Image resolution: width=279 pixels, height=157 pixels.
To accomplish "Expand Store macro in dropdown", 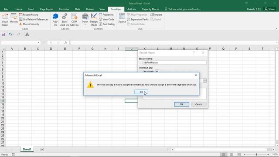I will [x=204, y=81].
